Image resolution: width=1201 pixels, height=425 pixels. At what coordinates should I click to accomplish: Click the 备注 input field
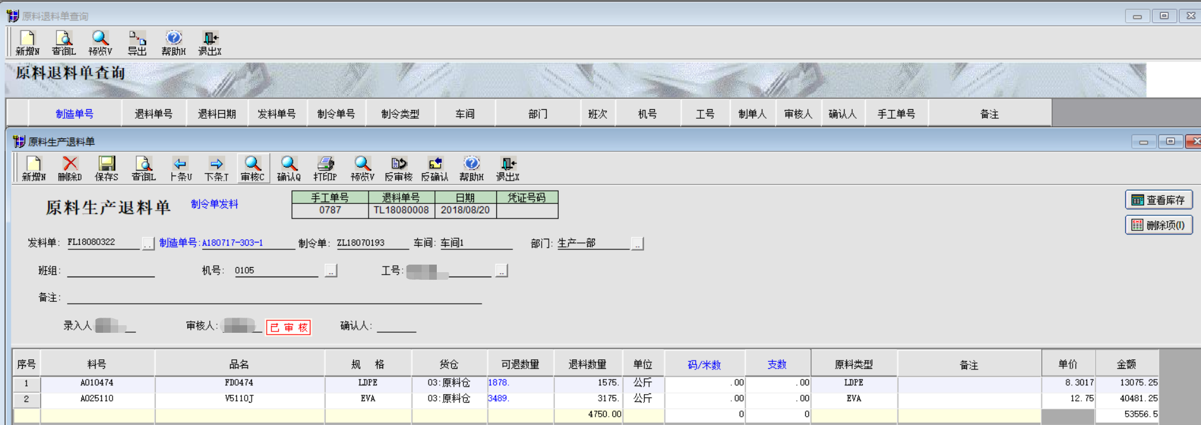coord(274,297)
